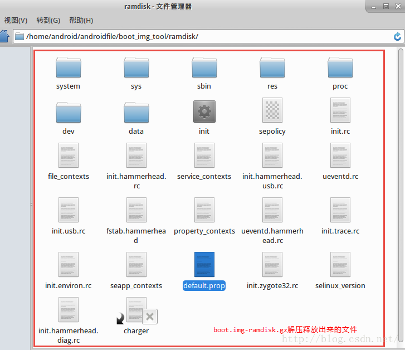
Task: Open the dev folder
Action: point(69,113)
